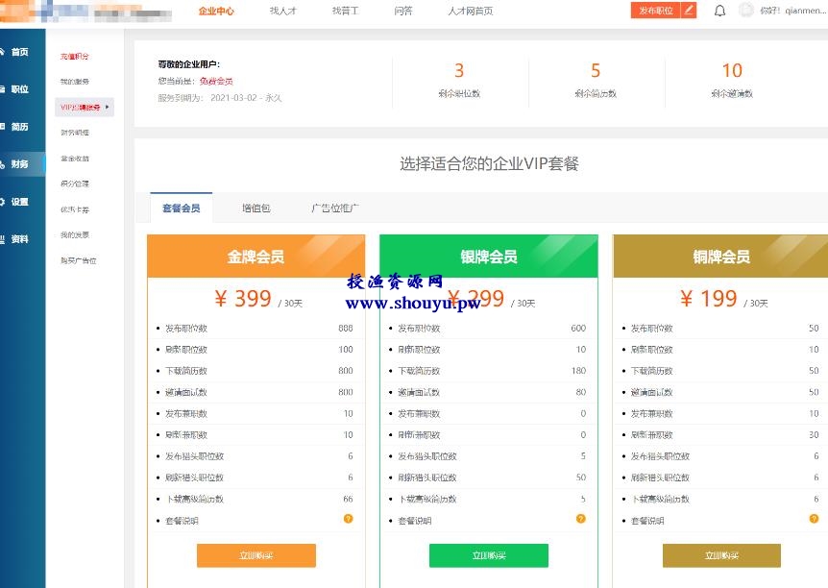Open 购买广告位 submenu link
Viewport: 828px width, 588px height.
pyautogui.click(x=78, y=260)
